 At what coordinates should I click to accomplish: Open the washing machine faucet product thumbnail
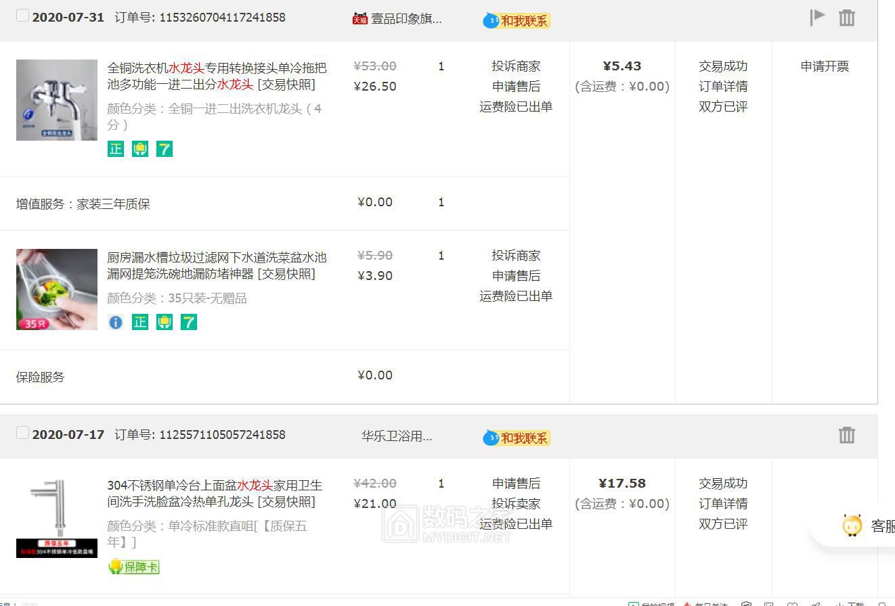(57, 100)
